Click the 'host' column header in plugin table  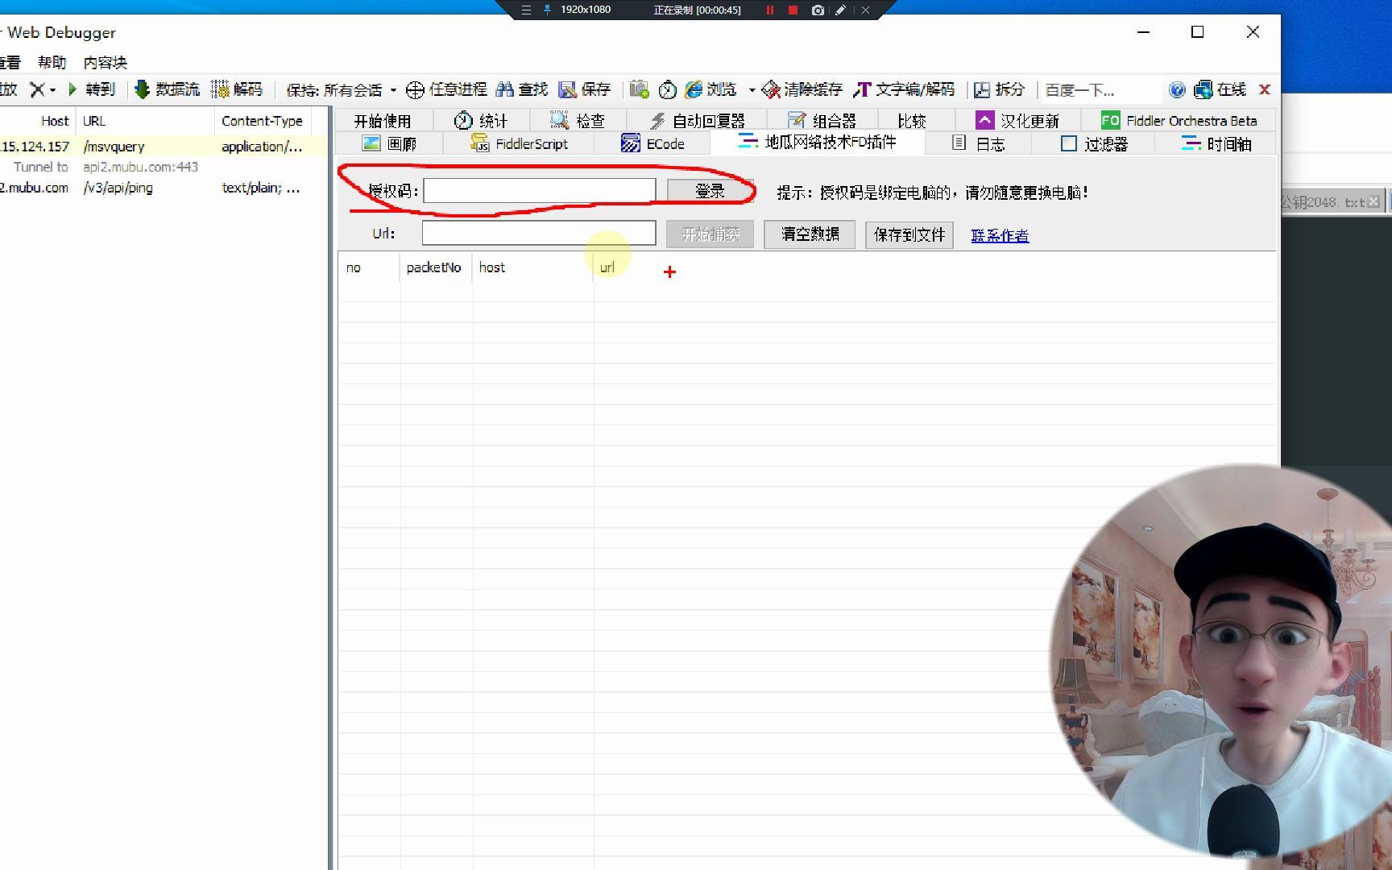coord(532,267)
